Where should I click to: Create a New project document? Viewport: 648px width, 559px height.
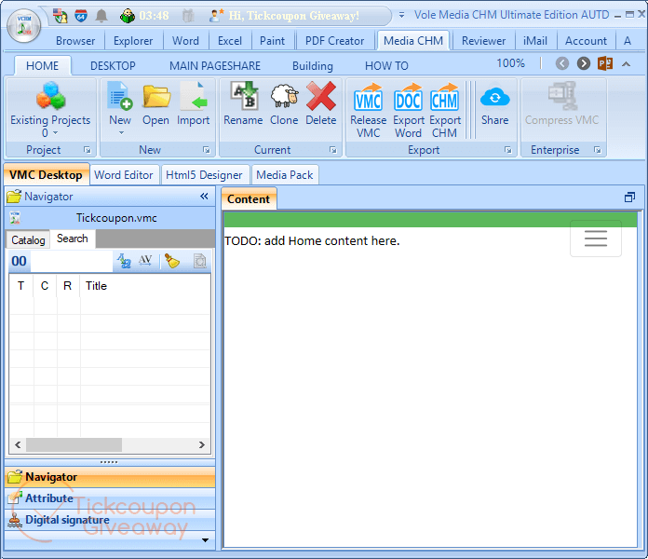120,103
